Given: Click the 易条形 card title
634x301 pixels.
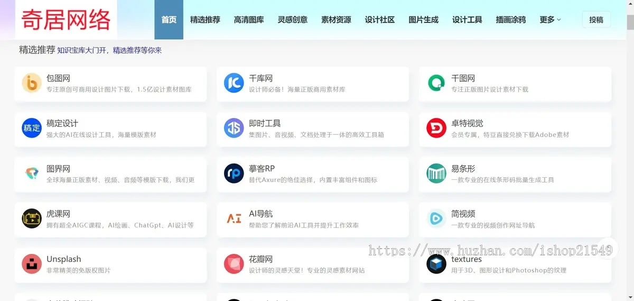Looking at the screenshot, I should (x=463, y=169).
